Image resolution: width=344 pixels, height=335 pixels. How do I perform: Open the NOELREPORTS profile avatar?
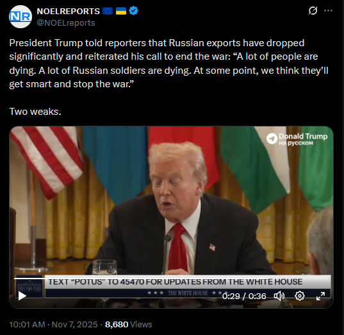(x=20, y=17)
